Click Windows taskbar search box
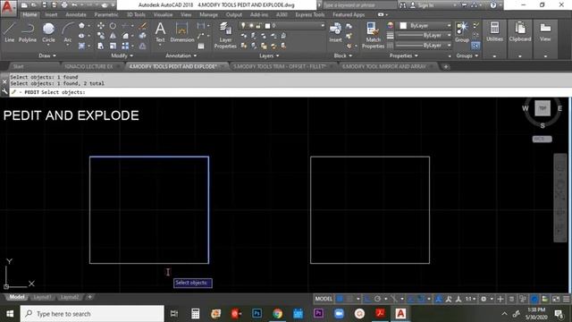The width and height of the screenshot is (572, 322). click(x=92, y=314)
